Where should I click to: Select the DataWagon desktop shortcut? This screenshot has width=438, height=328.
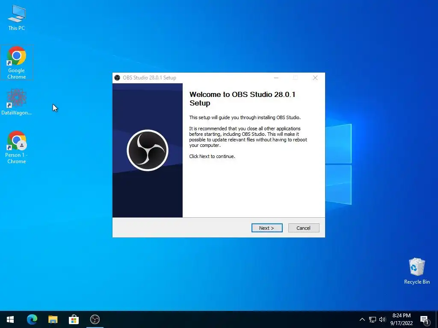(x=17, y=102)
